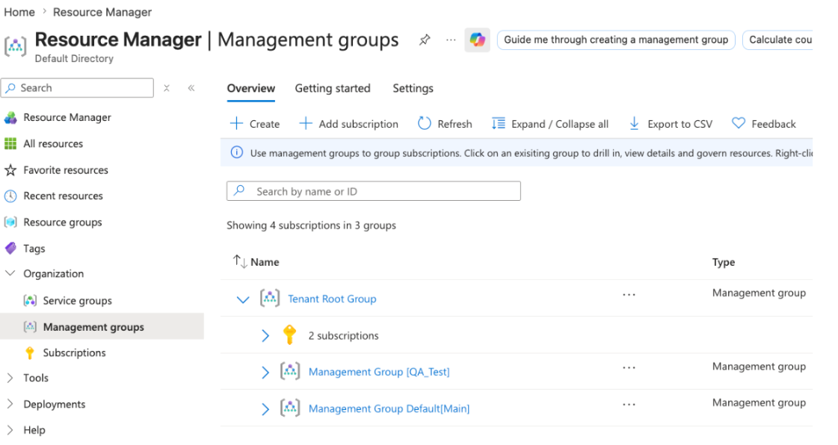Open Management groups in the sidebar

[102, 326]
